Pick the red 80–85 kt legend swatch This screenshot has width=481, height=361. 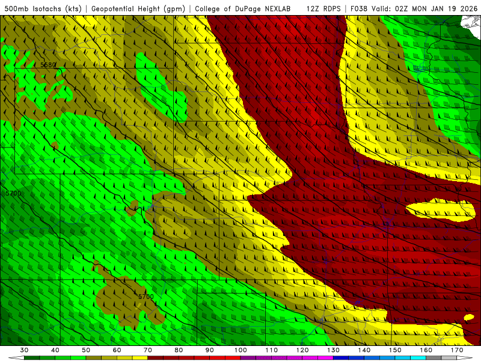[x=186, y=358]
